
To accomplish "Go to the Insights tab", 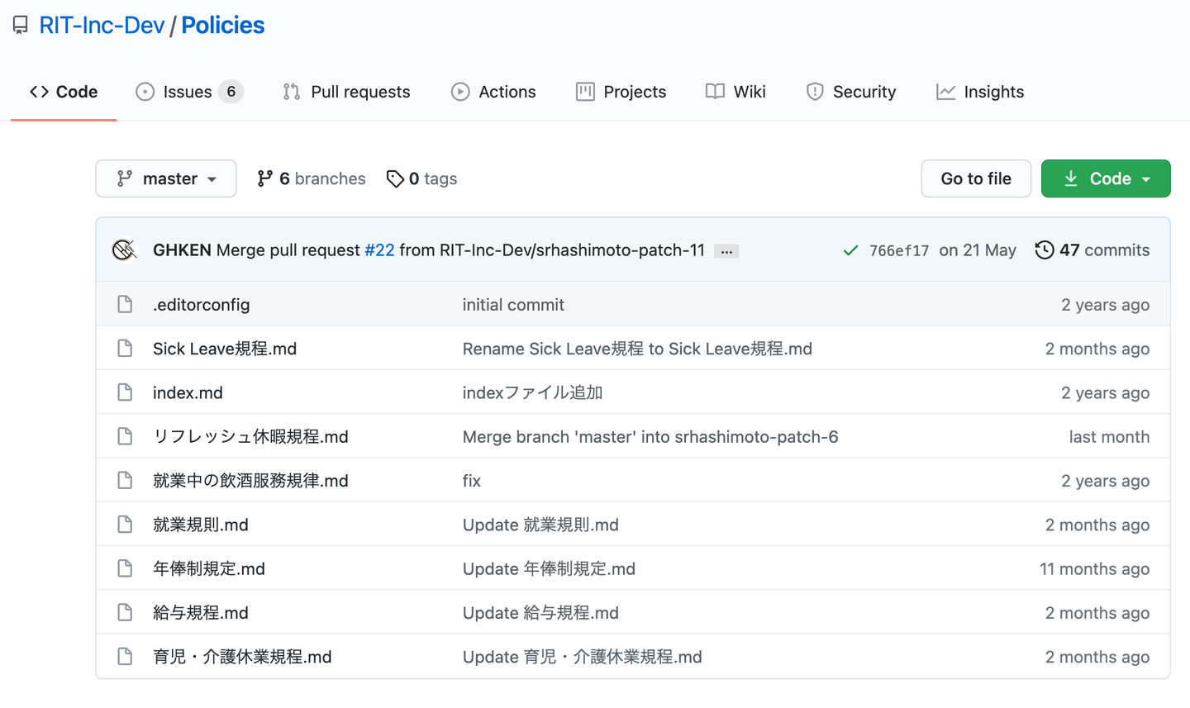I will coord(980,92).
